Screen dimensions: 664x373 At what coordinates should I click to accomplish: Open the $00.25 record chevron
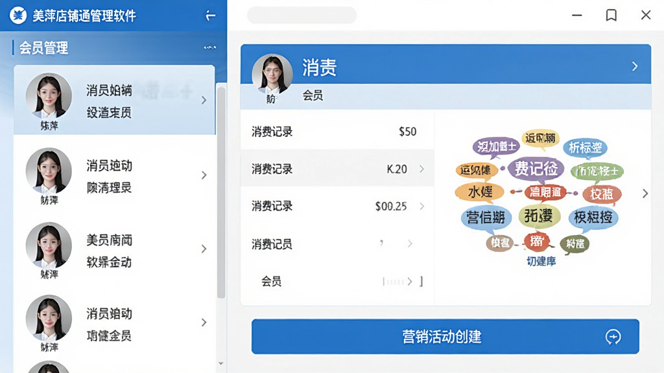[421, 207]
